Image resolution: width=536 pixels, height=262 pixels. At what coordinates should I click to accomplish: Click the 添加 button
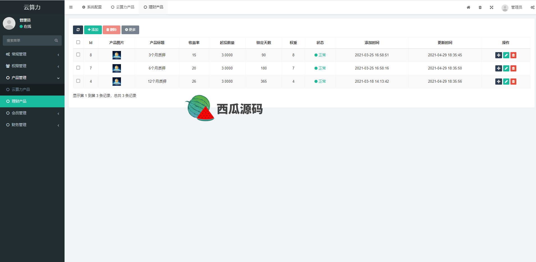point(93,30)
